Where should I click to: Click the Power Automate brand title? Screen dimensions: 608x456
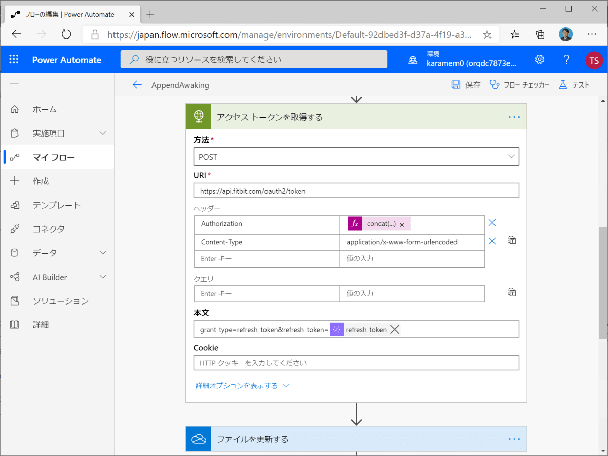pos(67,60)
